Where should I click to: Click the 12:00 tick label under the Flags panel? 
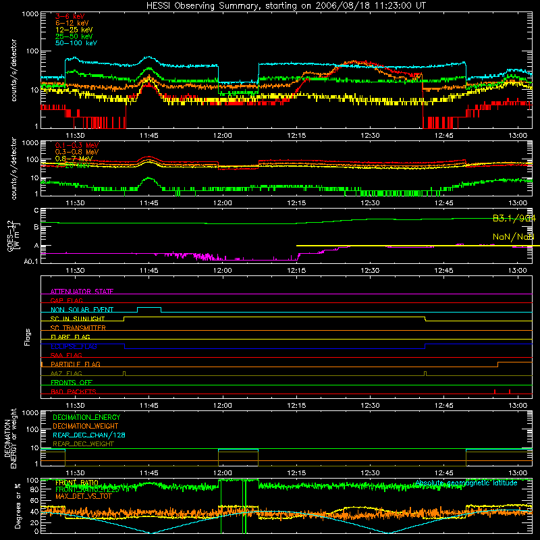[223, 406]
